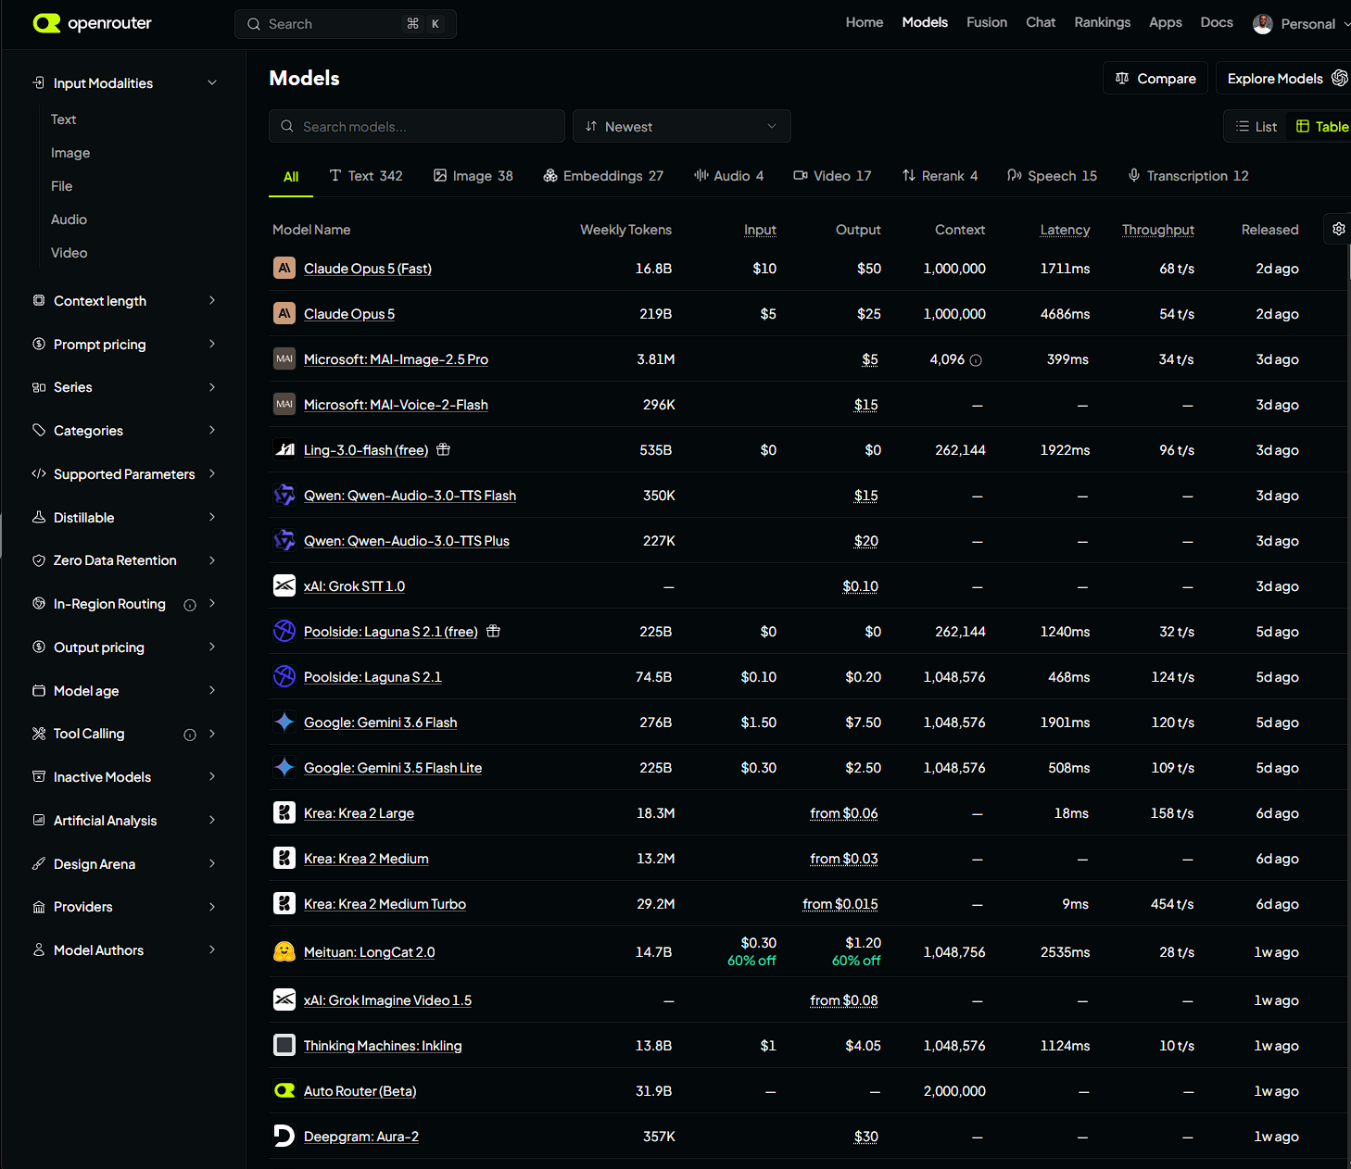
Task: Collapse the Input Modalities filter section
Action: click(125, 83)
